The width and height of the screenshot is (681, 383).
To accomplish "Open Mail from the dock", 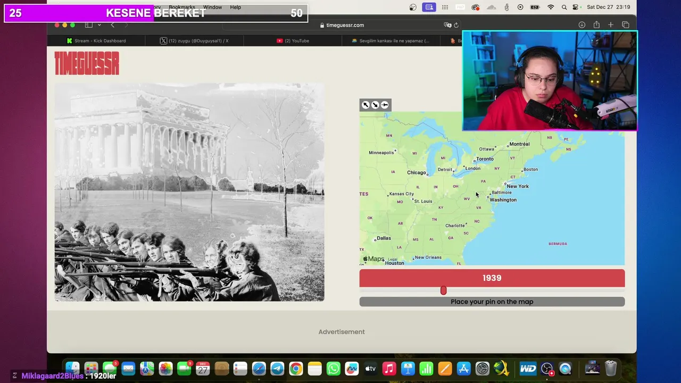I will tap(128, 368).
